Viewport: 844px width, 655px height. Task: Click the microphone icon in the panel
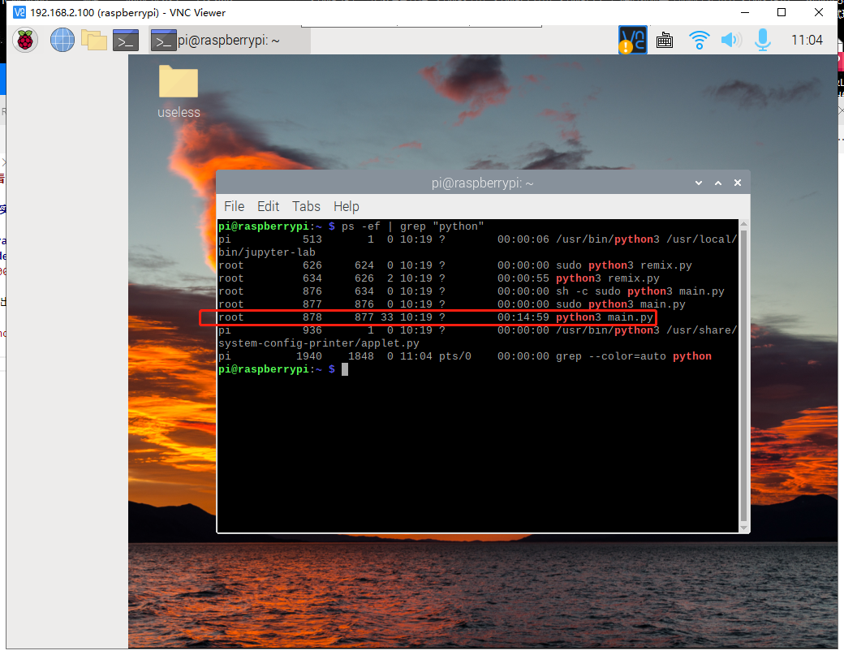763,40
